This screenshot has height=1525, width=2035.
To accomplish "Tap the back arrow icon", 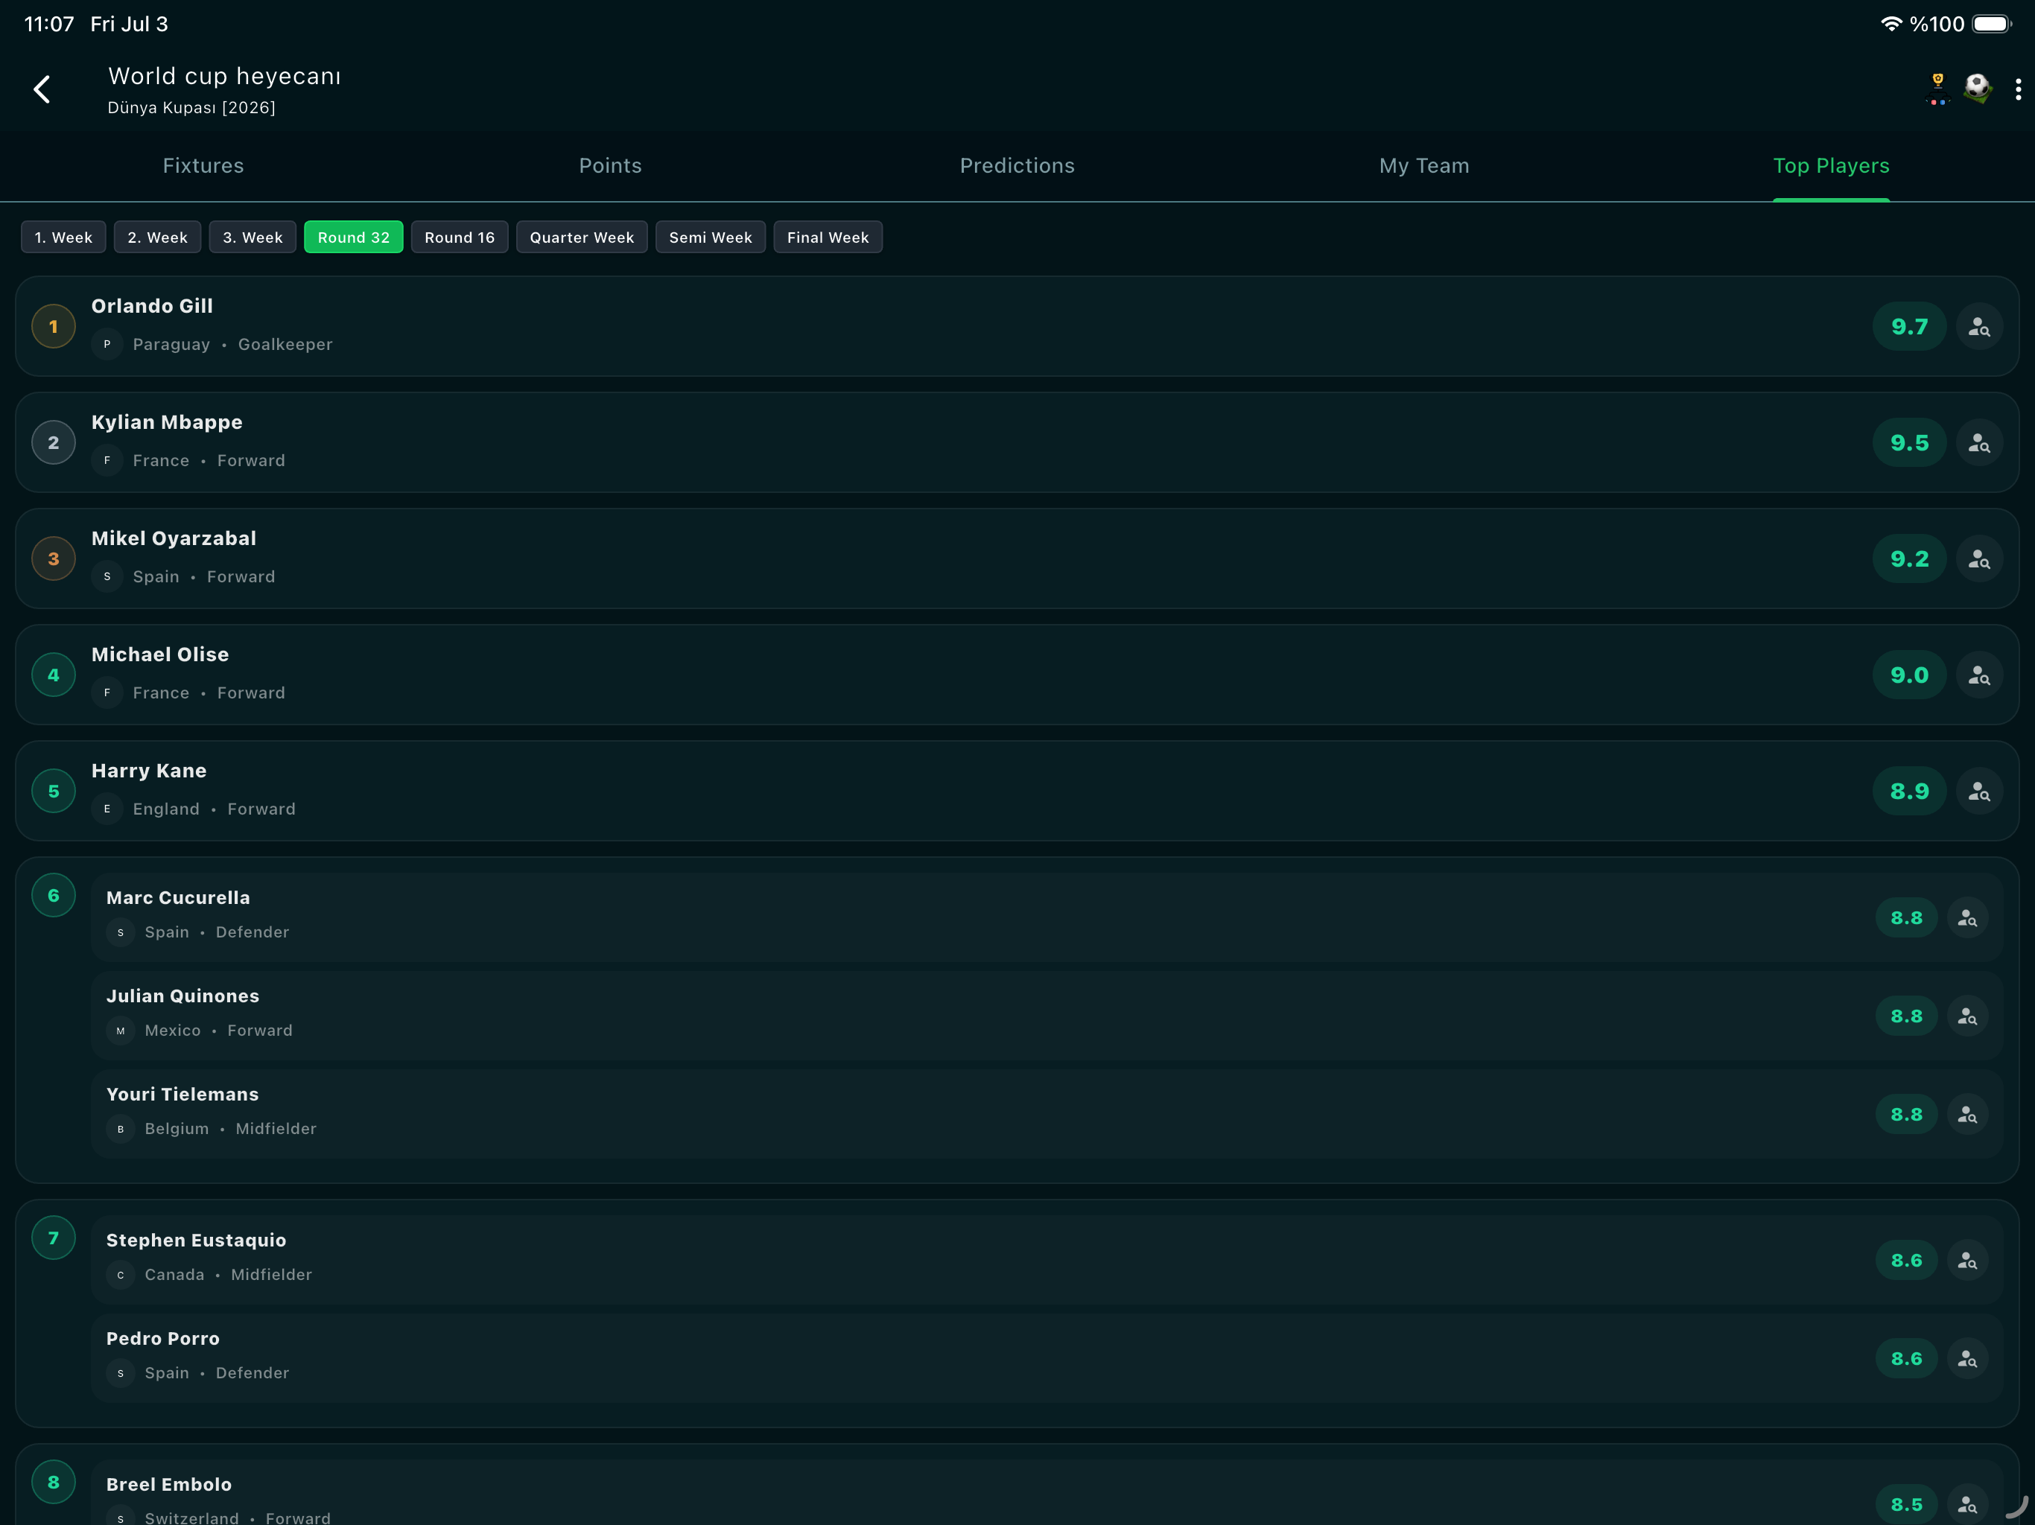I will 42,89.
